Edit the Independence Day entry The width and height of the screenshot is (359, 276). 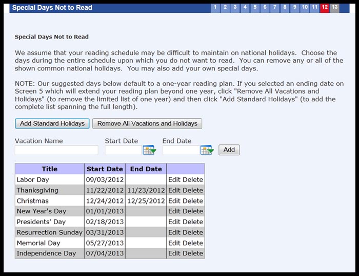point(174,253)
